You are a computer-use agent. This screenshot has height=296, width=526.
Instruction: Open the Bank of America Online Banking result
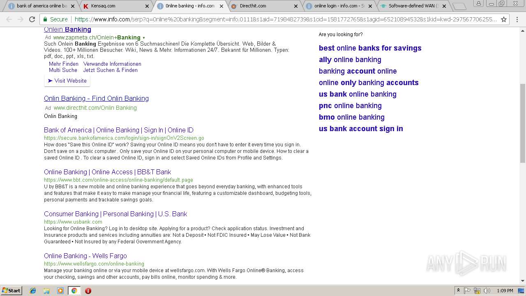tap(119, 130)
